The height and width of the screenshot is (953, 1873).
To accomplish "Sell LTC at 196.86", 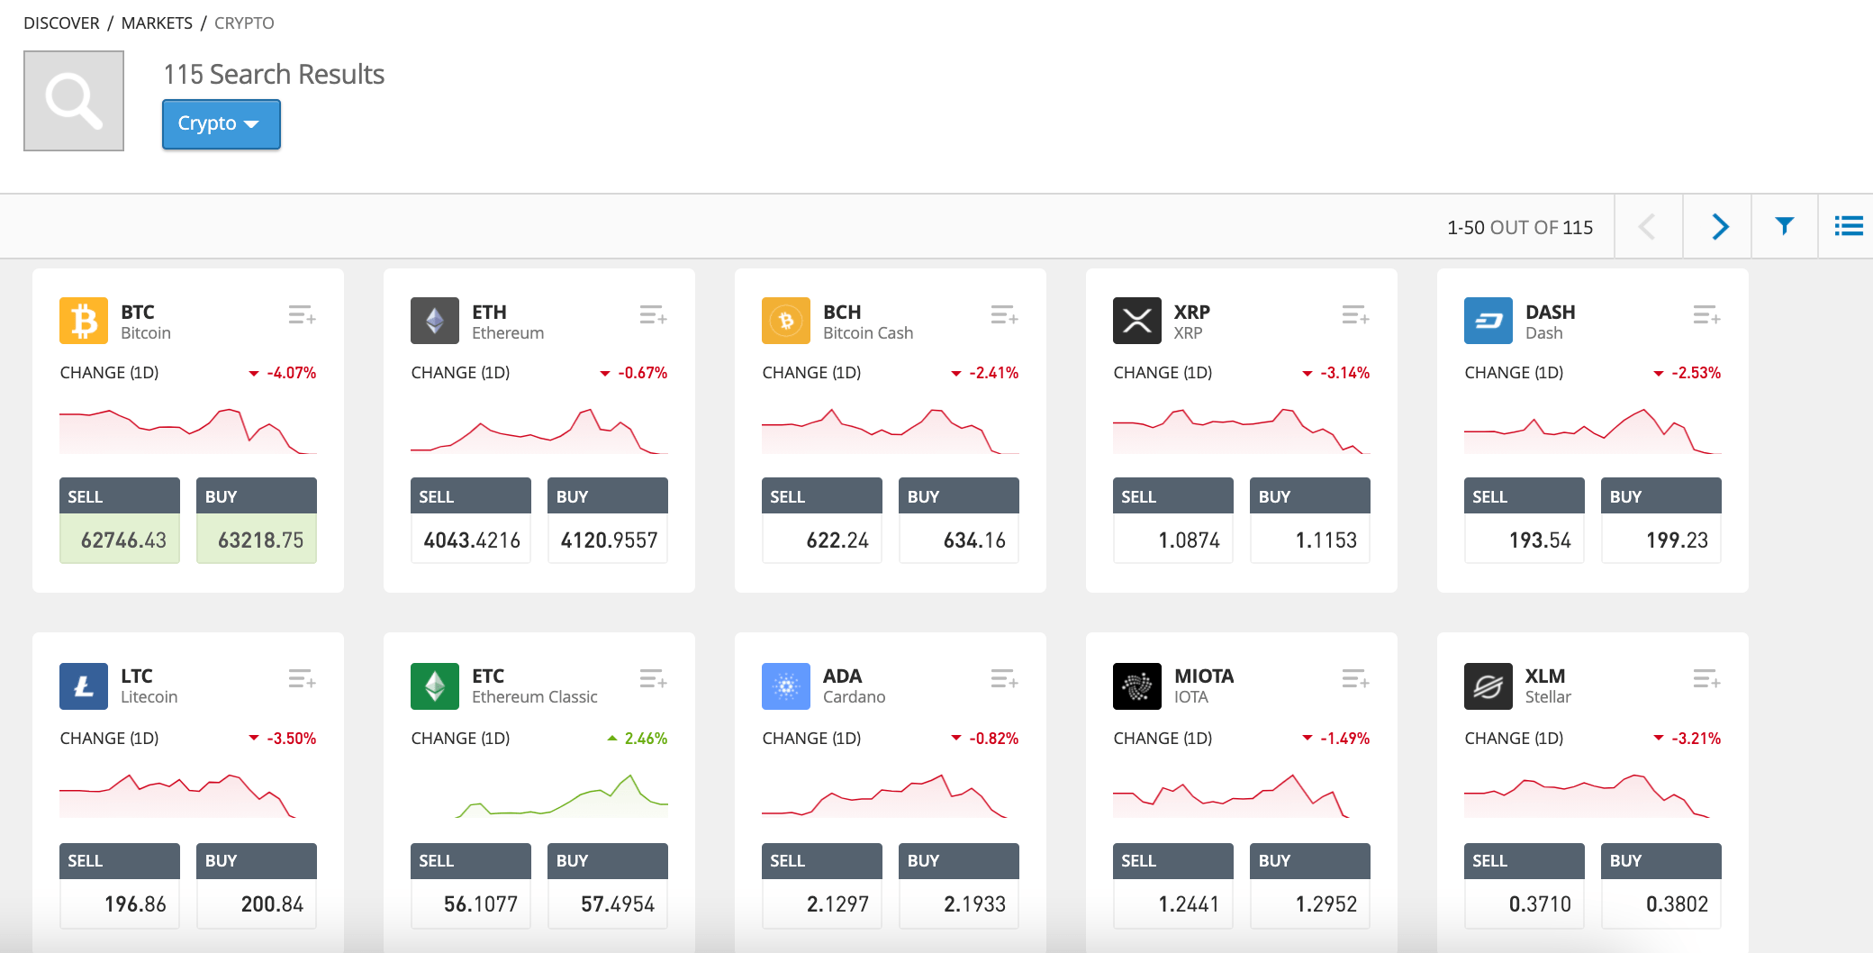I will tap(120, 885).
